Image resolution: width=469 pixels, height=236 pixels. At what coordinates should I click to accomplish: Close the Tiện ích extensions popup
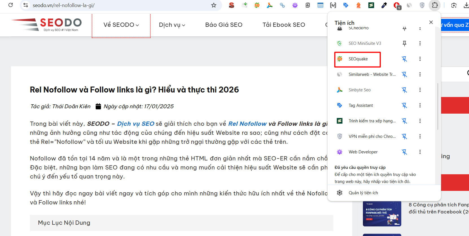pyautogui.click(x=431, y=22)
